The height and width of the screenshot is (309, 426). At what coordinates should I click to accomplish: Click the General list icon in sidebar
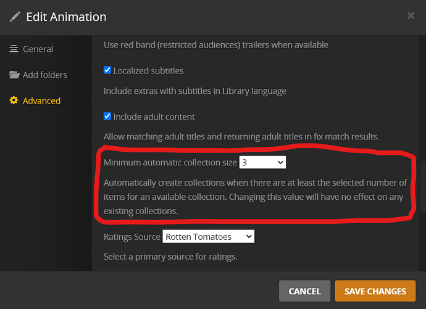pos(14,49)
